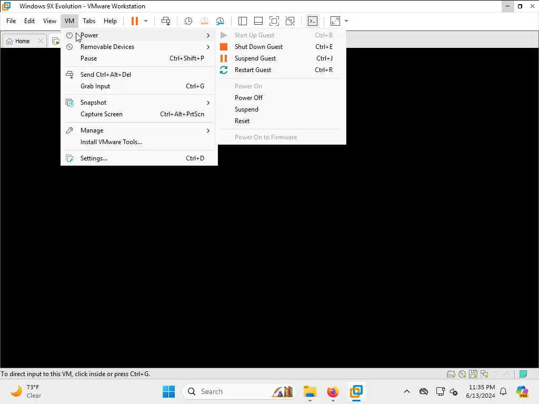Select Shut Down Guest option

click(281, 47)
